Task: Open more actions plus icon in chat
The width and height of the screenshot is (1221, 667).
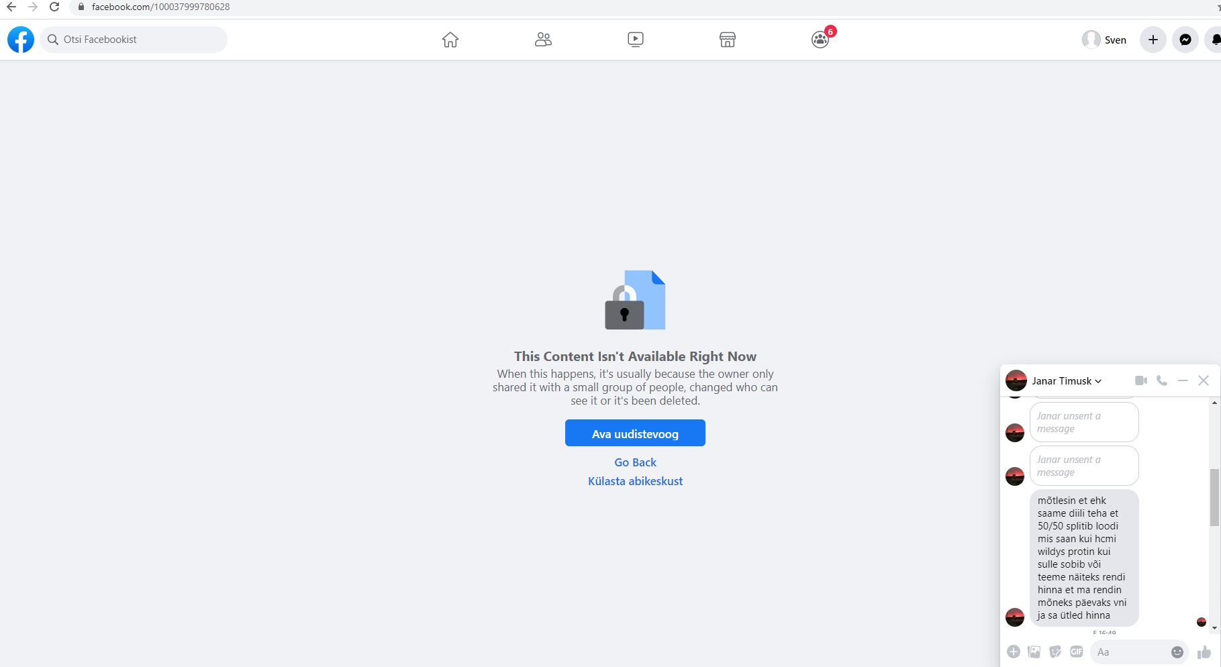Action: point(1014,652)
